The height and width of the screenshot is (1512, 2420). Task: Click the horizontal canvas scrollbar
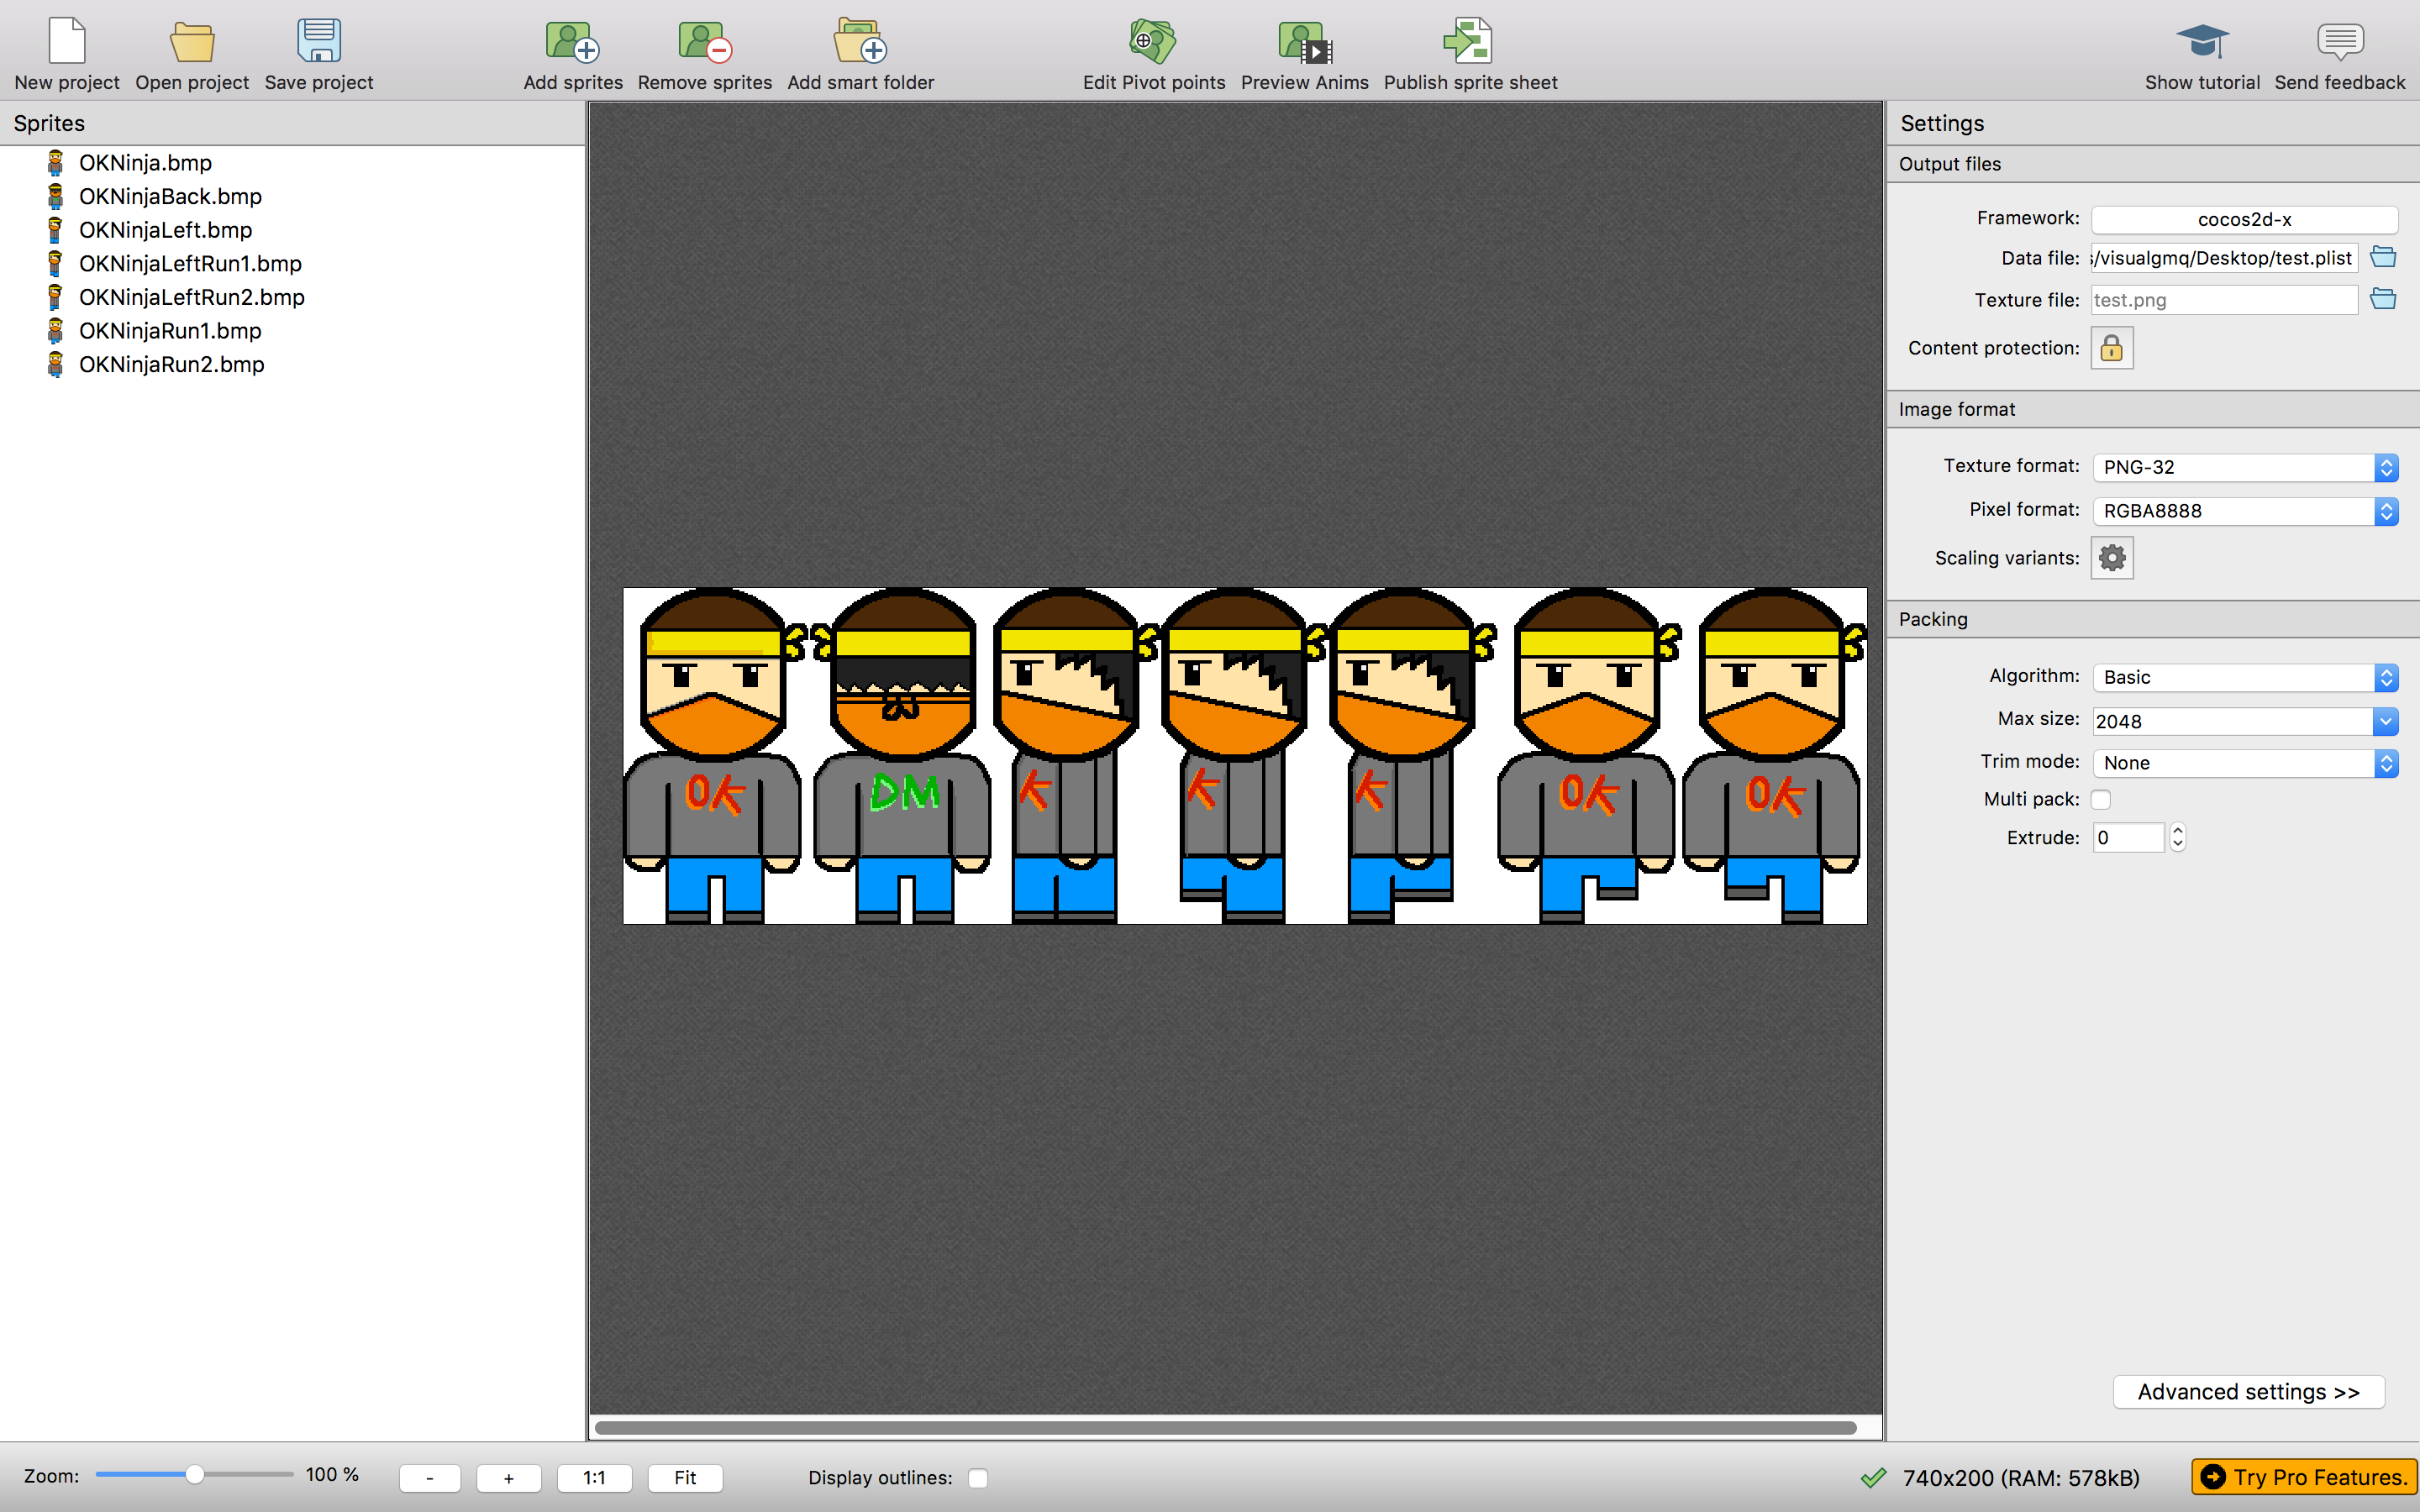coord(1225,1427)
